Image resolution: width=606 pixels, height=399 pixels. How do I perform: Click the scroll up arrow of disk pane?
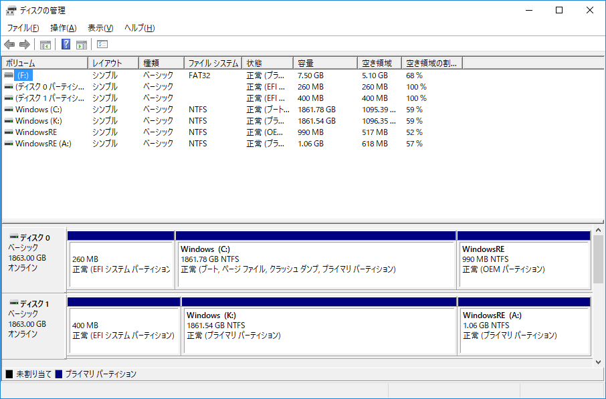[598, 230]
